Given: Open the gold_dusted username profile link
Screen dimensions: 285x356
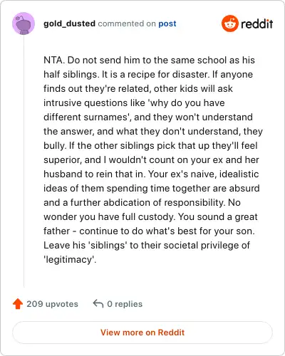Looking at the screenshot, I should [69, 23].
